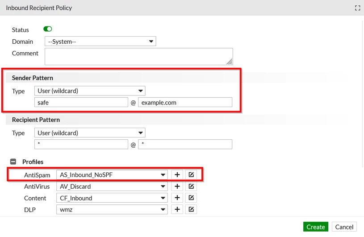Add a new Content profile

point(177,198)
